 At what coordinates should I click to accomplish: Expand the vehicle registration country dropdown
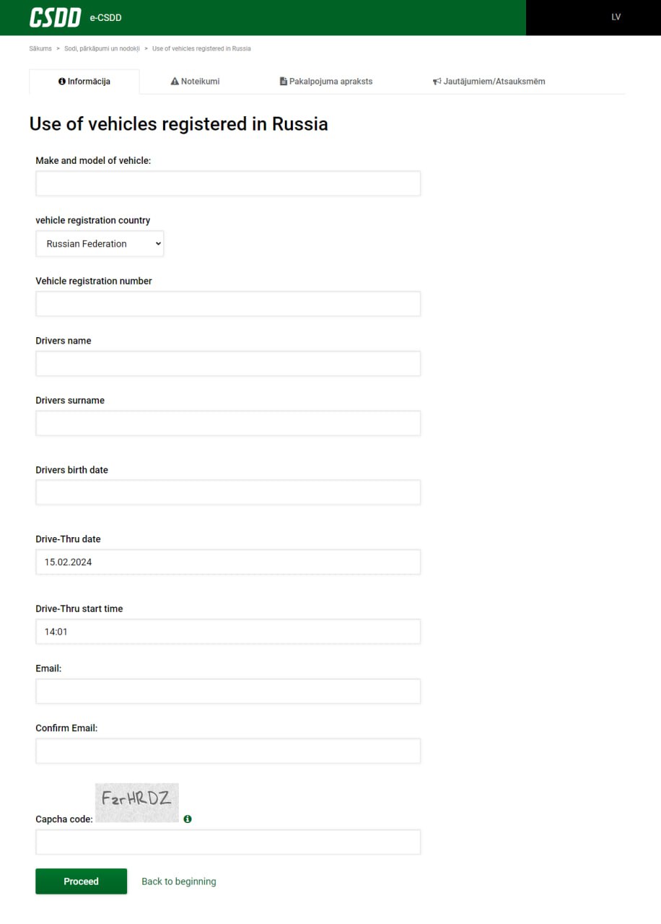click(100, 243)
